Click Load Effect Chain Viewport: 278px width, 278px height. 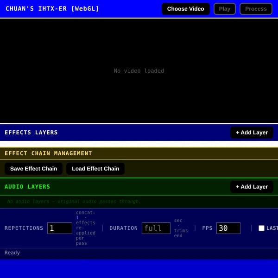[95, 169]
